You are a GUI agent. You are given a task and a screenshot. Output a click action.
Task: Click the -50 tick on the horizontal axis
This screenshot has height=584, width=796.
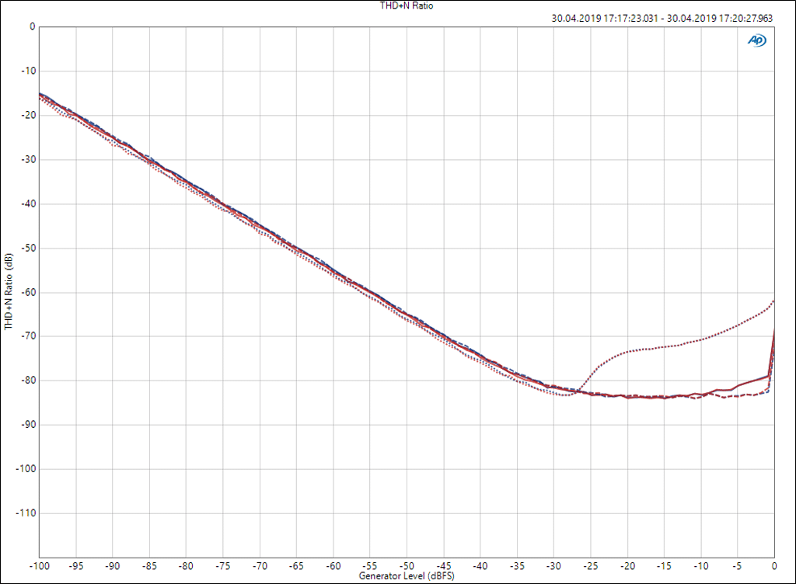[x=407, y=566]
